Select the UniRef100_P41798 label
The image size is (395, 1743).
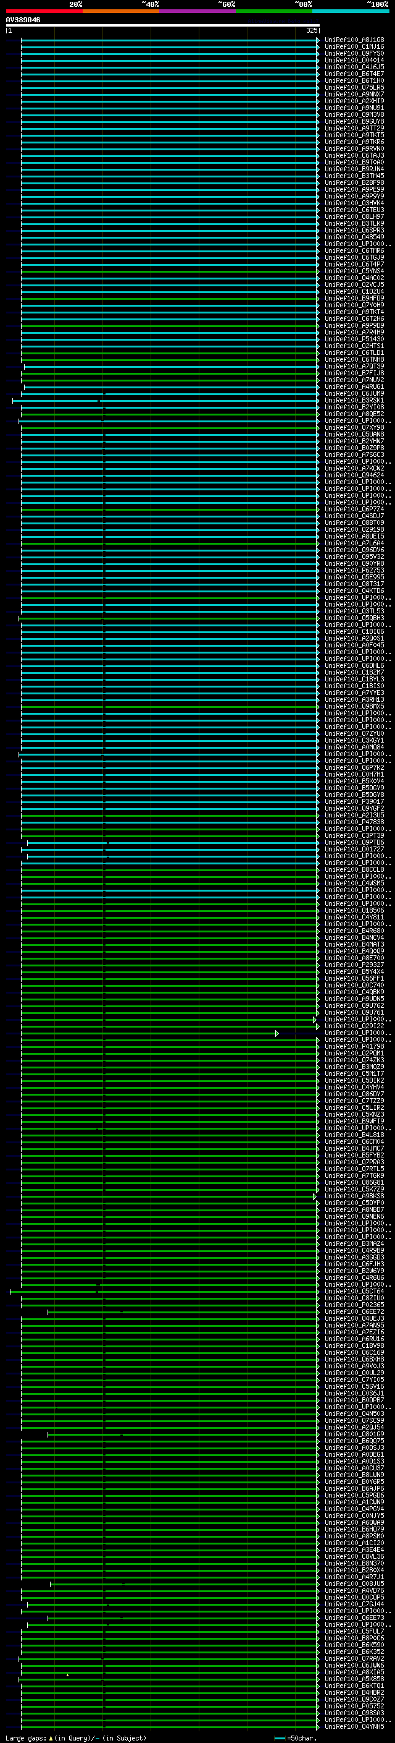pos(354,1047)
